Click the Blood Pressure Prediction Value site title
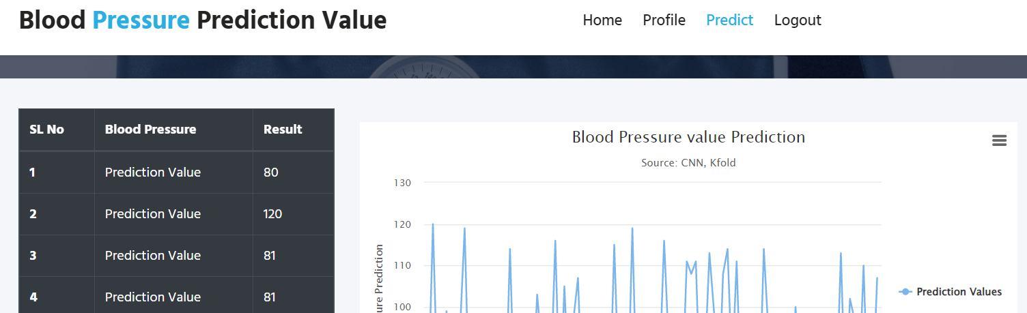 [x=203, y=20]
